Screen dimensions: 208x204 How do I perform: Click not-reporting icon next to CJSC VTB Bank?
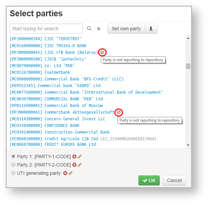102,52
